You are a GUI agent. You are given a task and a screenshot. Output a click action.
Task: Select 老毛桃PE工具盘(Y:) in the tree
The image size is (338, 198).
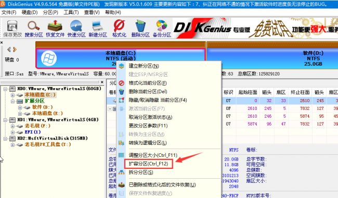point(48,144)
